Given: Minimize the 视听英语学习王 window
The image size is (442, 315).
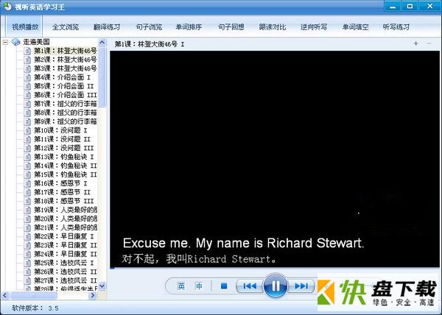Looking at the screenshot, I should point(393,7).
